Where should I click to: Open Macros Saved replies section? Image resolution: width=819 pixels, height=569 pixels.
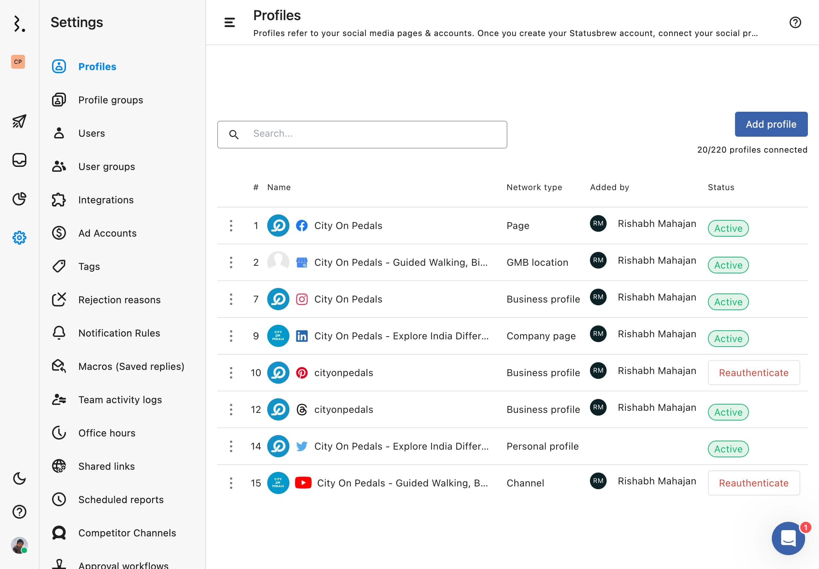(x=131, y=366)
